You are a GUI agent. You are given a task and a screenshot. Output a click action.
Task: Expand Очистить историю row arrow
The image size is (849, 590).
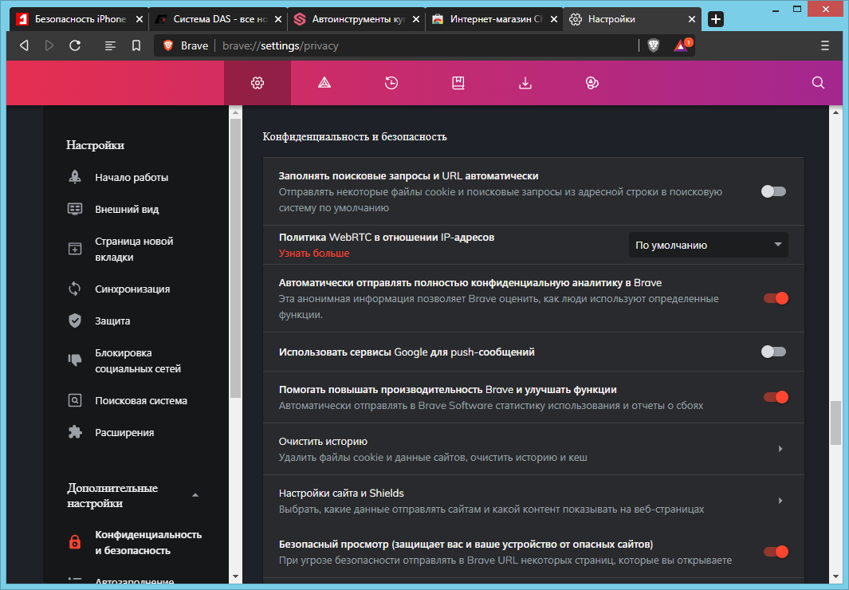780,449
